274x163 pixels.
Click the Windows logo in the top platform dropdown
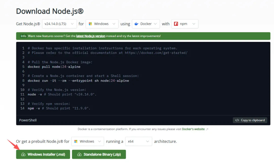(x=90, y=24)
